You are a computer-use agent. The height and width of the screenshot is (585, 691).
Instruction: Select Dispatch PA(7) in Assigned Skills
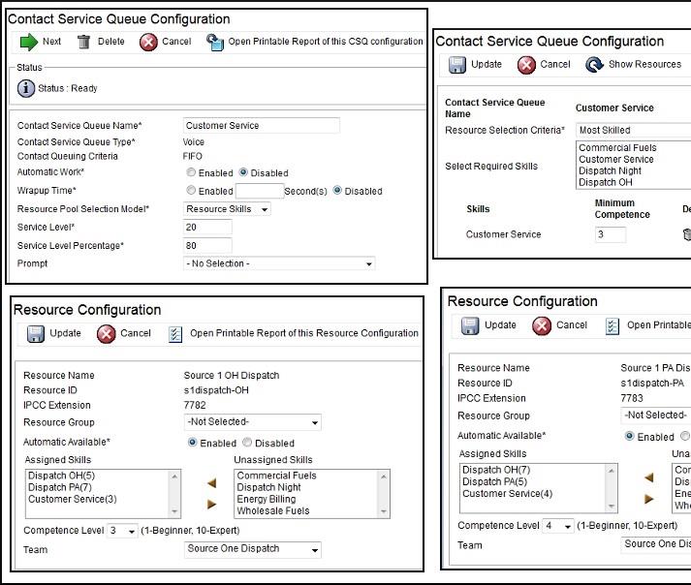(60, 487)
